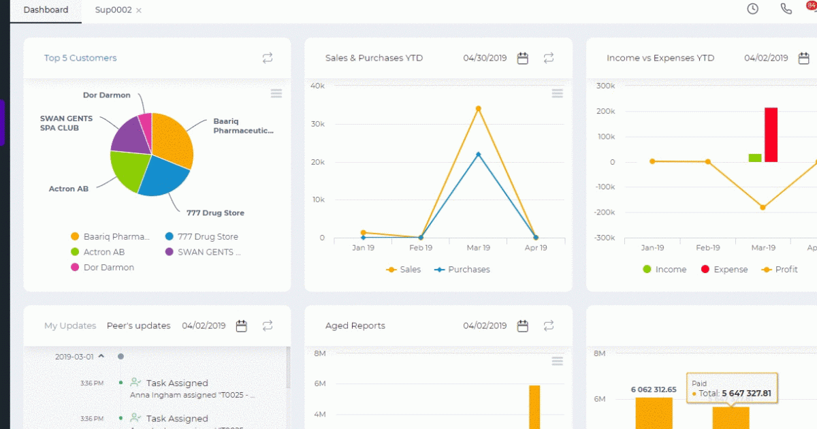This screenshot has width=817, height=429.
Task: Click the purple SWAN GENTS SPA CLUB pie slice
Action: point(129,136)
